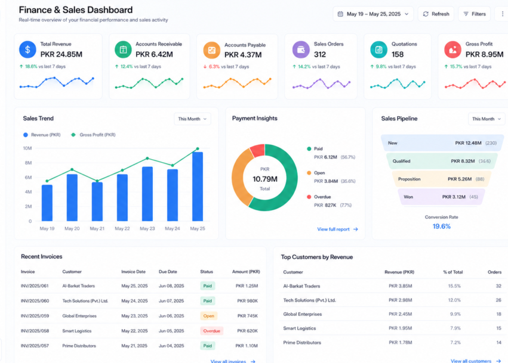508x363 pixels.
Task: Click the 19.6% conversion rate value
Action: [x=442, y=226]
